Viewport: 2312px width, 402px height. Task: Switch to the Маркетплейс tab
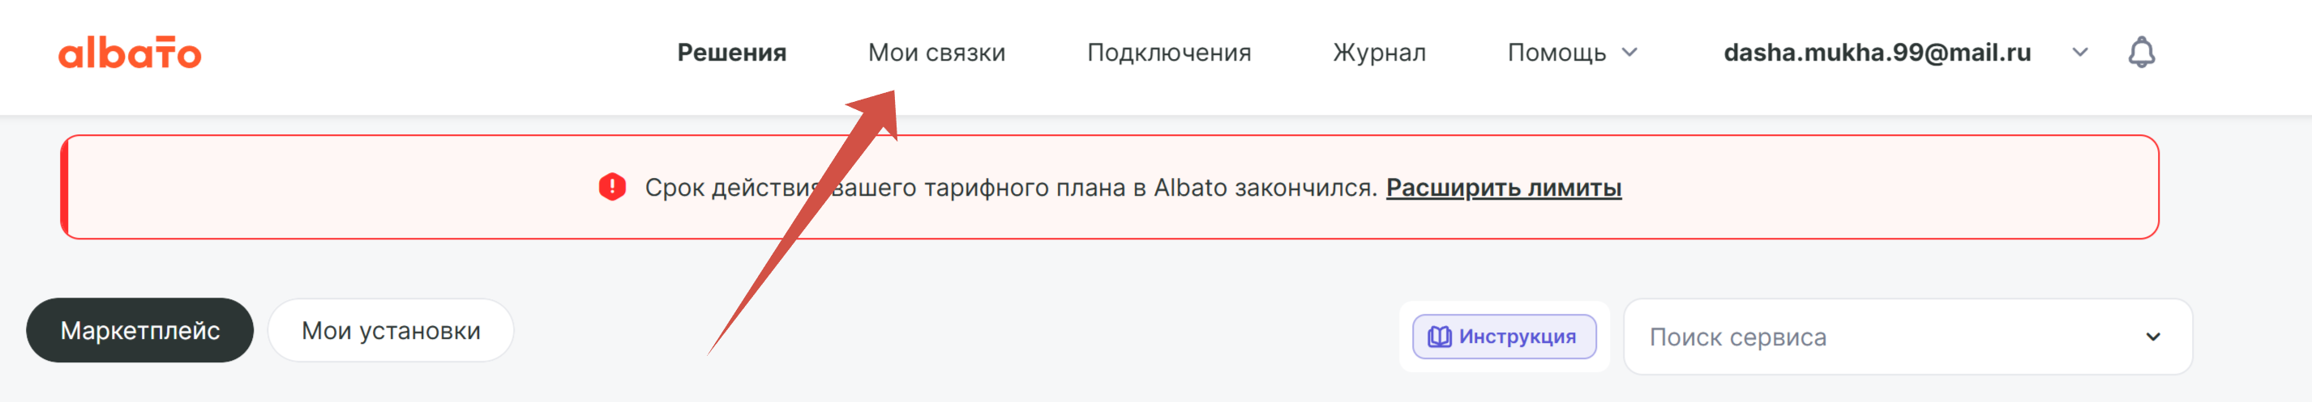pyautogui.click(x=140, y=330)
